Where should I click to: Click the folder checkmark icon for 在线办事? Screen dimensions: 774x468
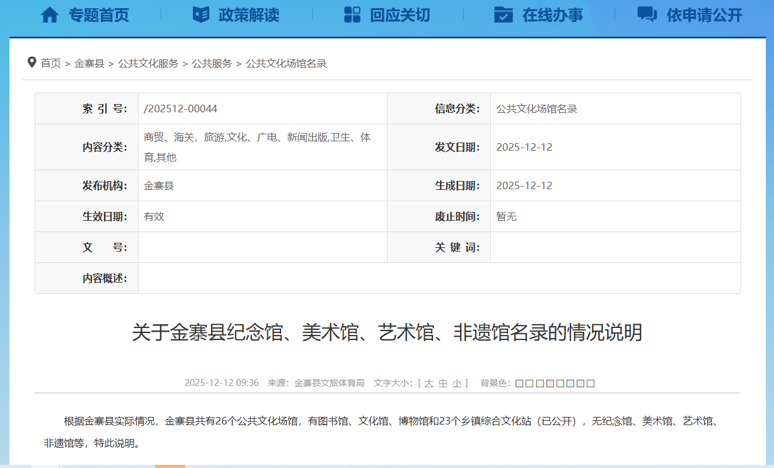point(503,15)
